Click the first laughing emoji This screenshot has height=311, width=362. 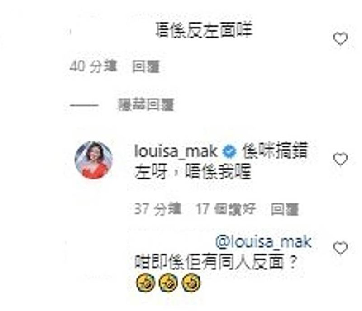(145, 282)
